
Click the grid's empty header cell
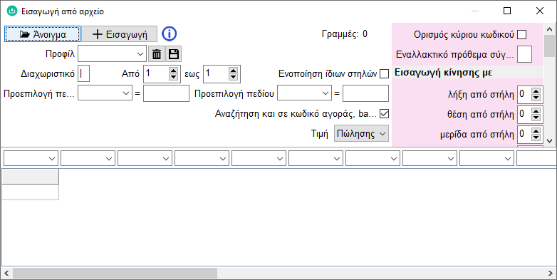31,177
